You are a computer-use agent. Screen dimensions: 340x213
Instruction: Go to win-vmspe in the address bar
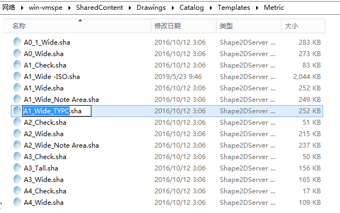point(46,8)
